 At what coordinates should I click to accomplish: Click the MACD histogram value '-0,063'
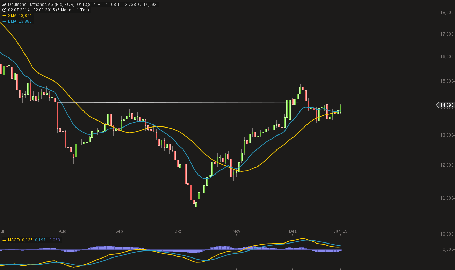(54, 240)
